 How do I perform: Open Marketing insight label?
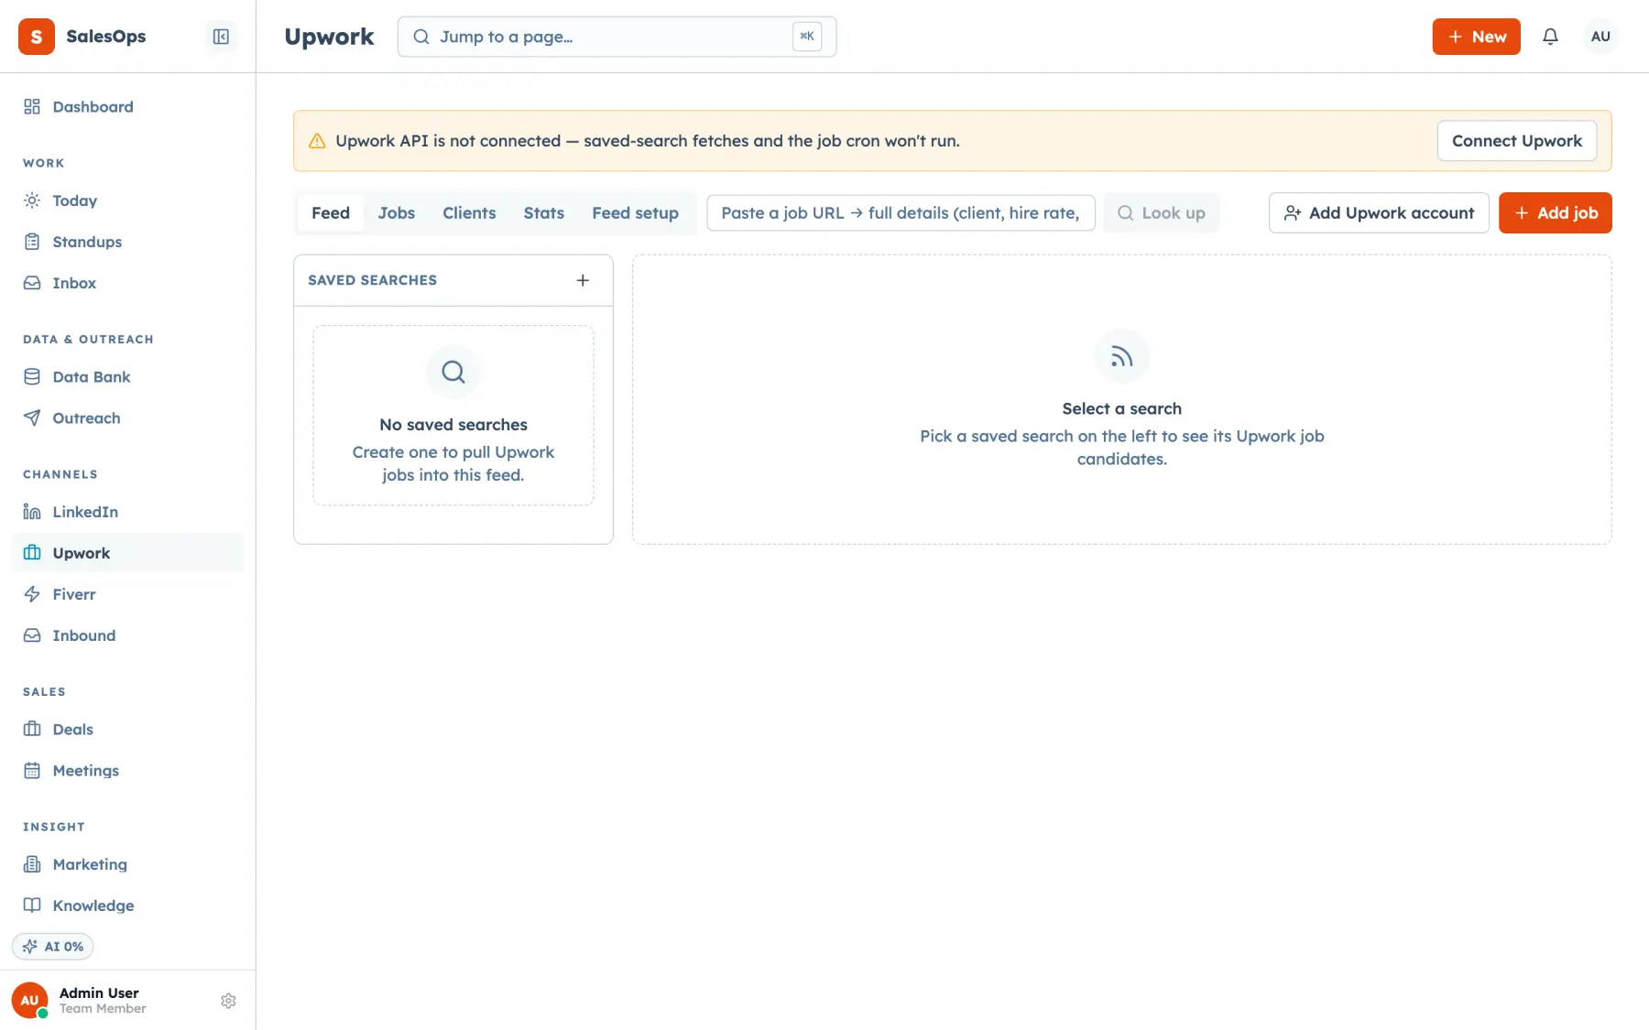click(90, 864)
